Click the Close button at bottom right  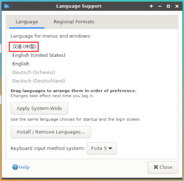tap(163, 167)
